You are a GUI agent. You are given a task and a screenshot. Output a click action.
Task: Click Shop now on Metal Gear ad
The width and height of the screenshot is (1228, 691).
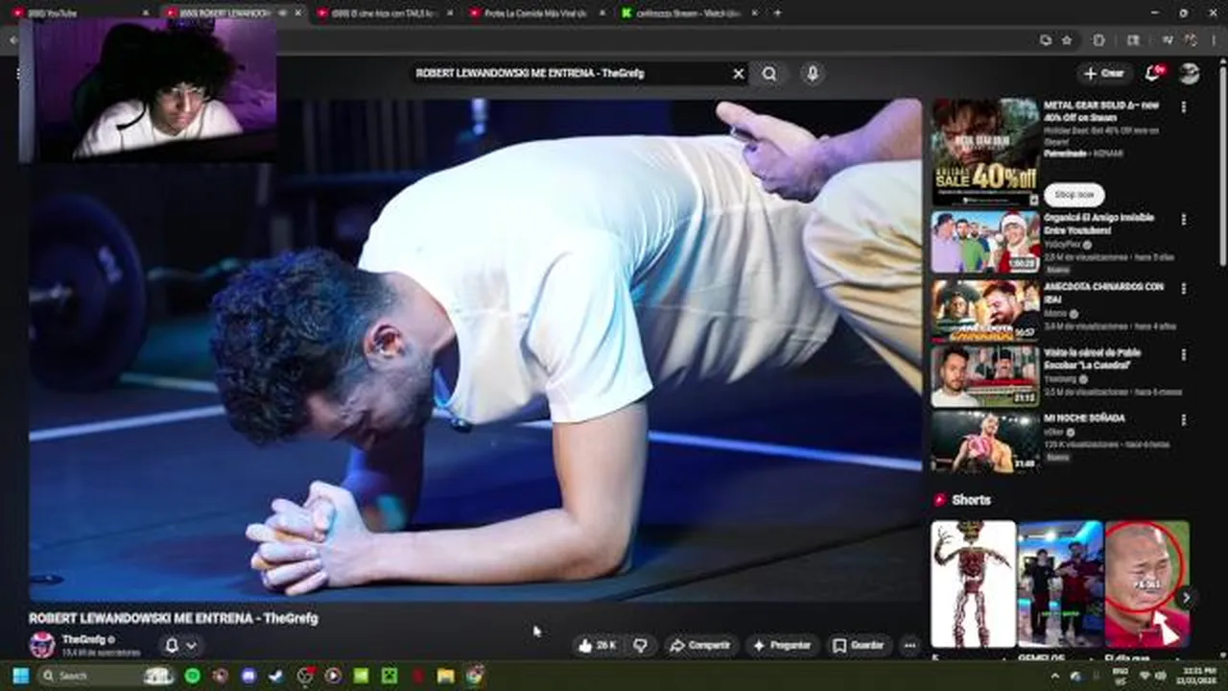pyautogui.click(x=1074, y=194)
